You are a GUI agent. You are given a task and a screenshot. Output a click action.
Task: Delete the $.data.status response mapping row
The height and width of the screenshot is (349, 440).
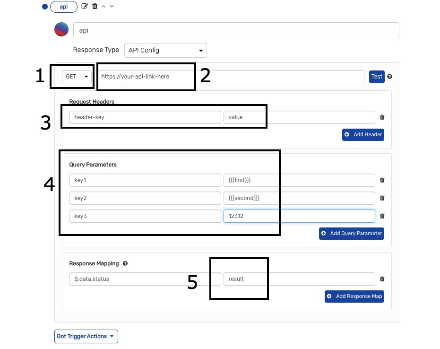point(382,279)
